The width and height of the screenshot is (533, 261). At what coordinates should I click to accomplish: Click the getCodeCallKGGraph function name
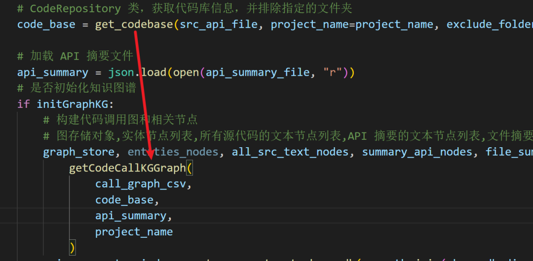(x=127, y=168)
